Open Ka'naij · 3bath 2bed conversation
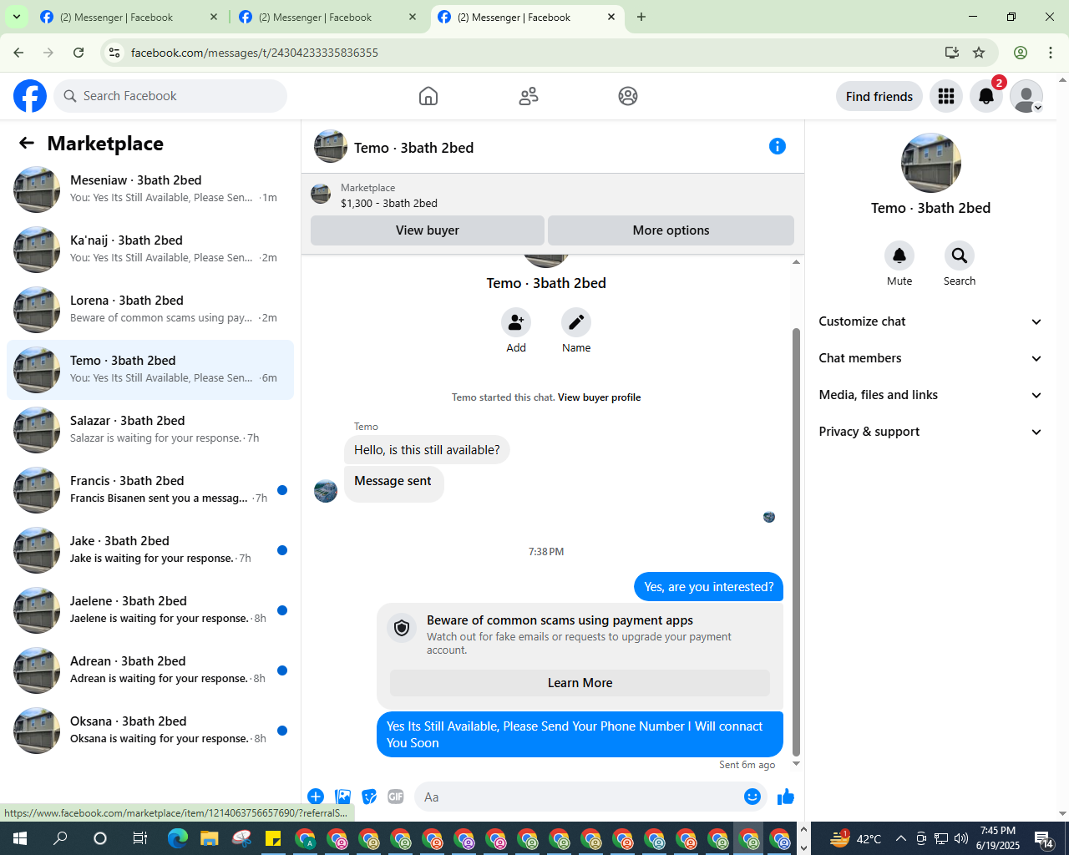This screenshot has height=855, width=1069. 150,250
